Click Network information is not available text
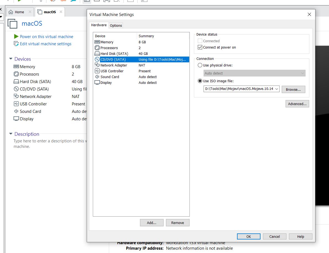Viewport: 329px width, 253px height. [x=199, y=248]
